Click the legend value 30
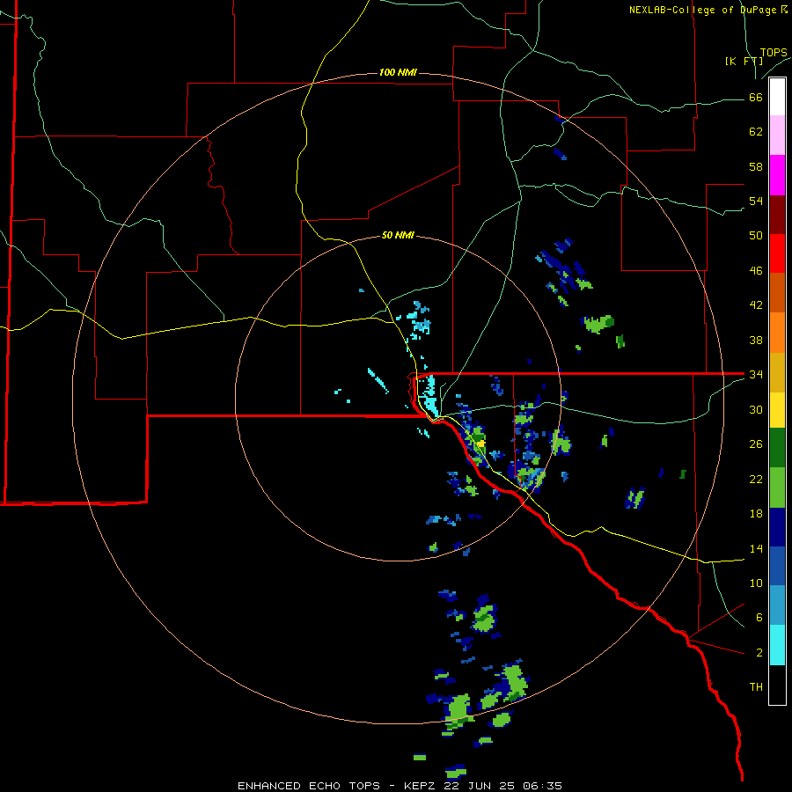The height and width of the screenshot is (792, 792). pyautogui.click(x=756, y=409)
